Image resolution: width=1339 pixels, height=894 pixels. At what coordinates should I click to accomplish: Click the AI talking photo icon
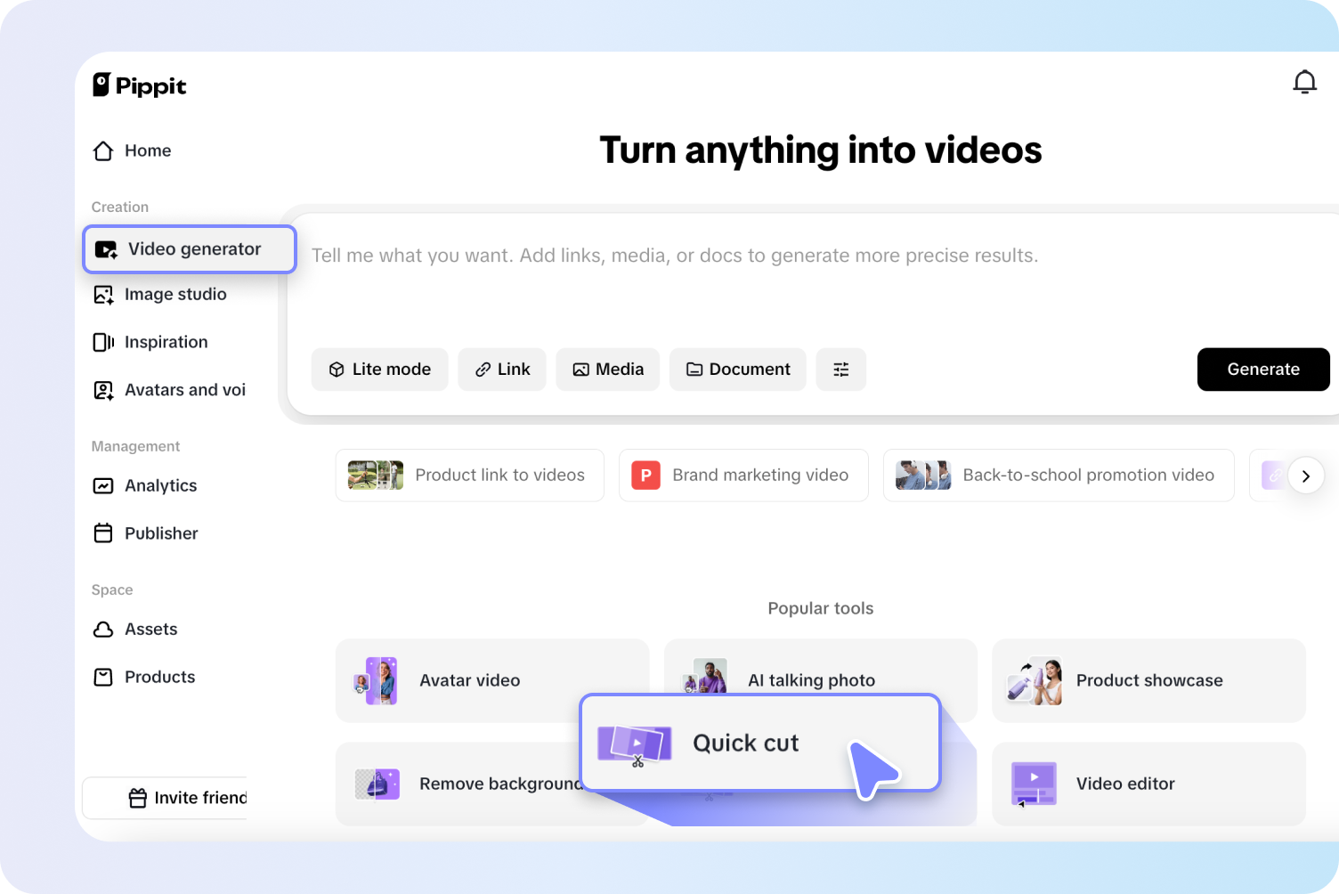706,676
